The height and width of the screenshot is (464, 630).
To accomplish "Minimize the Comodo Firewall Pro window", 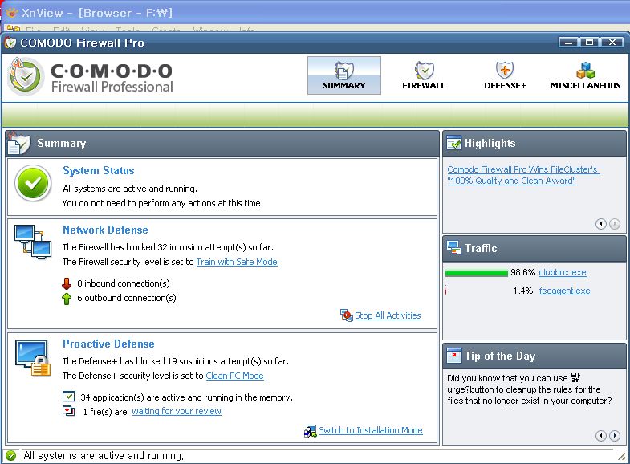I will pos(568,43).
